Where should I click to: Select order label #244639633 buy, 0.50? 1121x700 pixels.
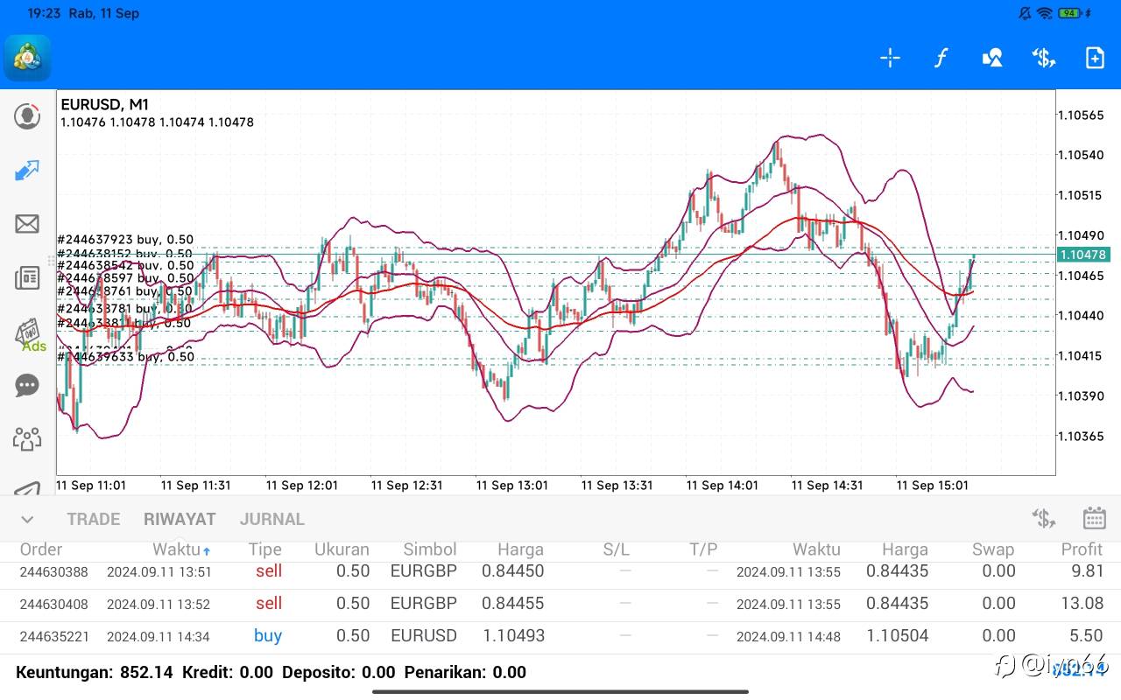(125, 357)
